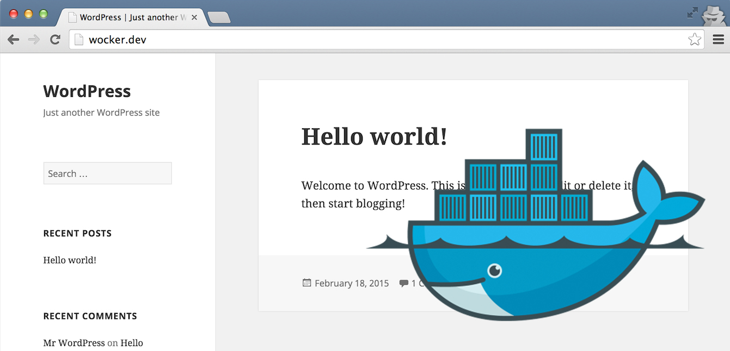
Task: Reload the wocker.dev page
Action: pyautogui.click(x=55, y=39)
